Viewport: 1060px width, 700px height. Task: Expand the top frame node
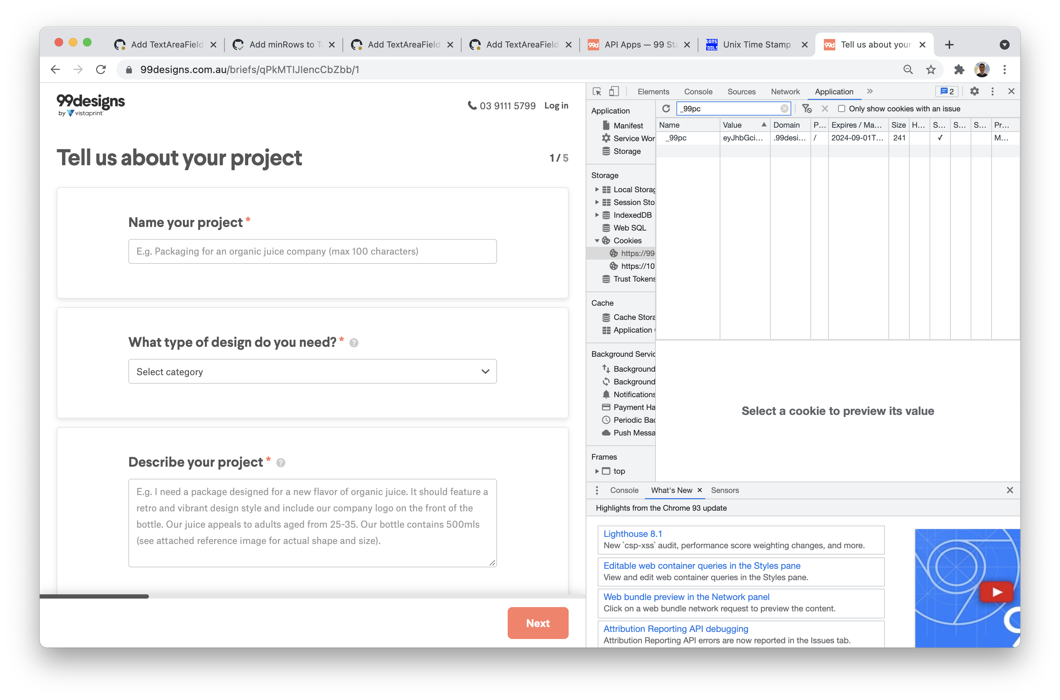pyautogui.click(x=597, y=471)
